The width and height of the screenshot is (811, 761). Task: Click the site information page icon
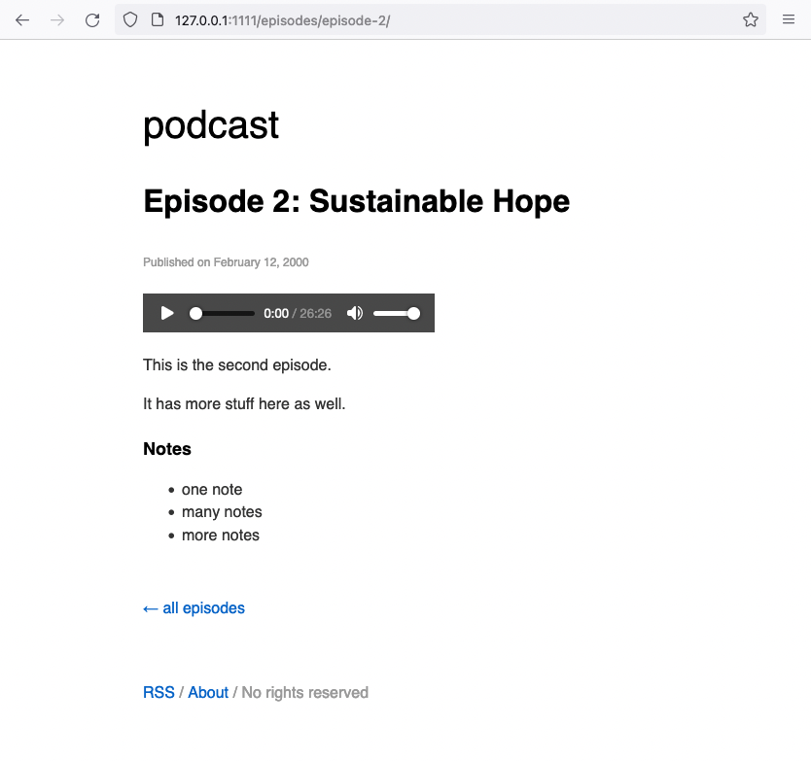(156, 19)
